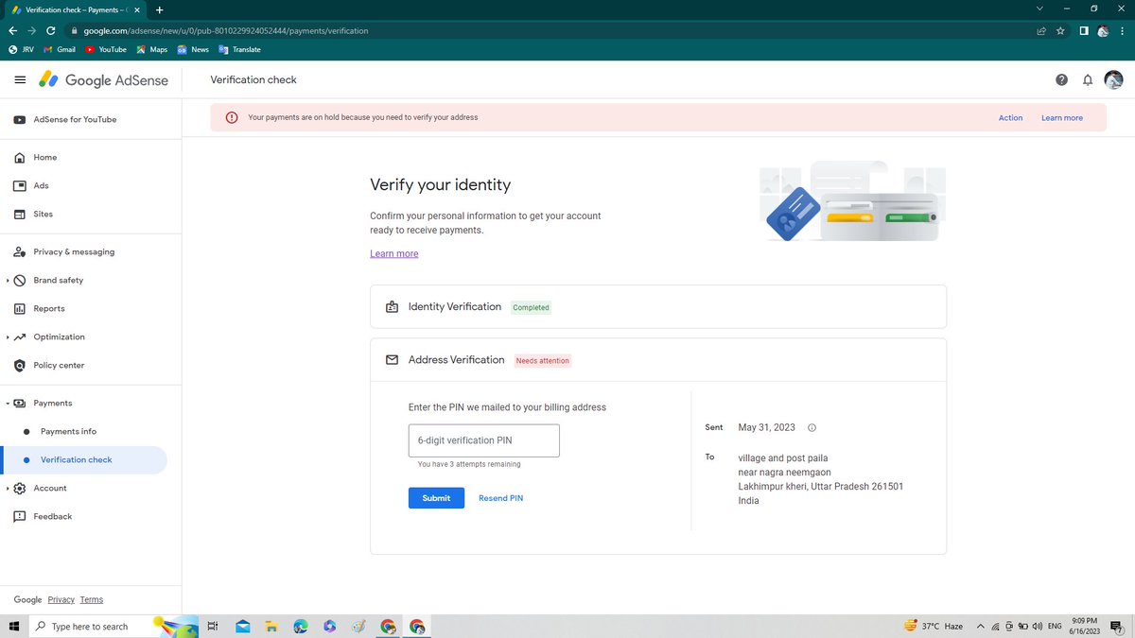Click the browser forward arrow

31,30
